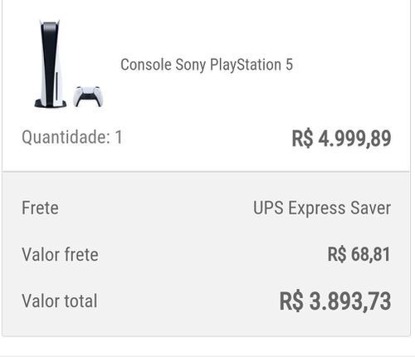Click the word "Express" in shipping method
The width and height of the screenshot is (415, 357).
tap(317, 208)
